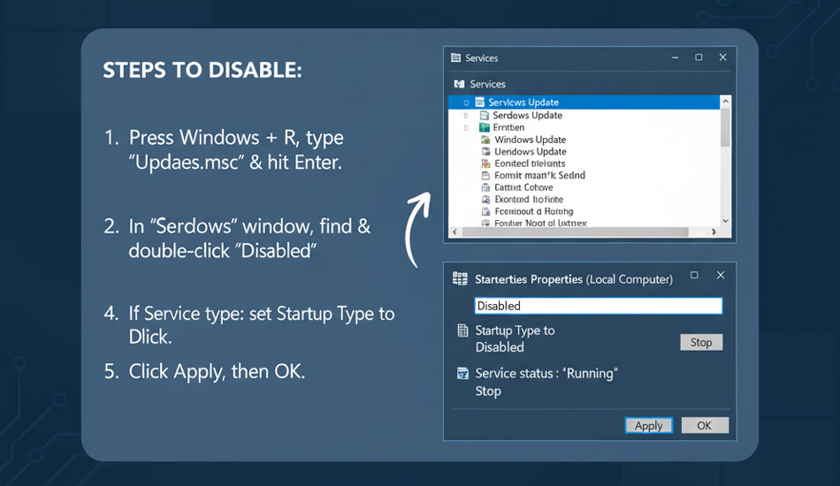This screenshot has height=486, width=840.
Task: Select Uendows Update in the list
Action: 530,152
